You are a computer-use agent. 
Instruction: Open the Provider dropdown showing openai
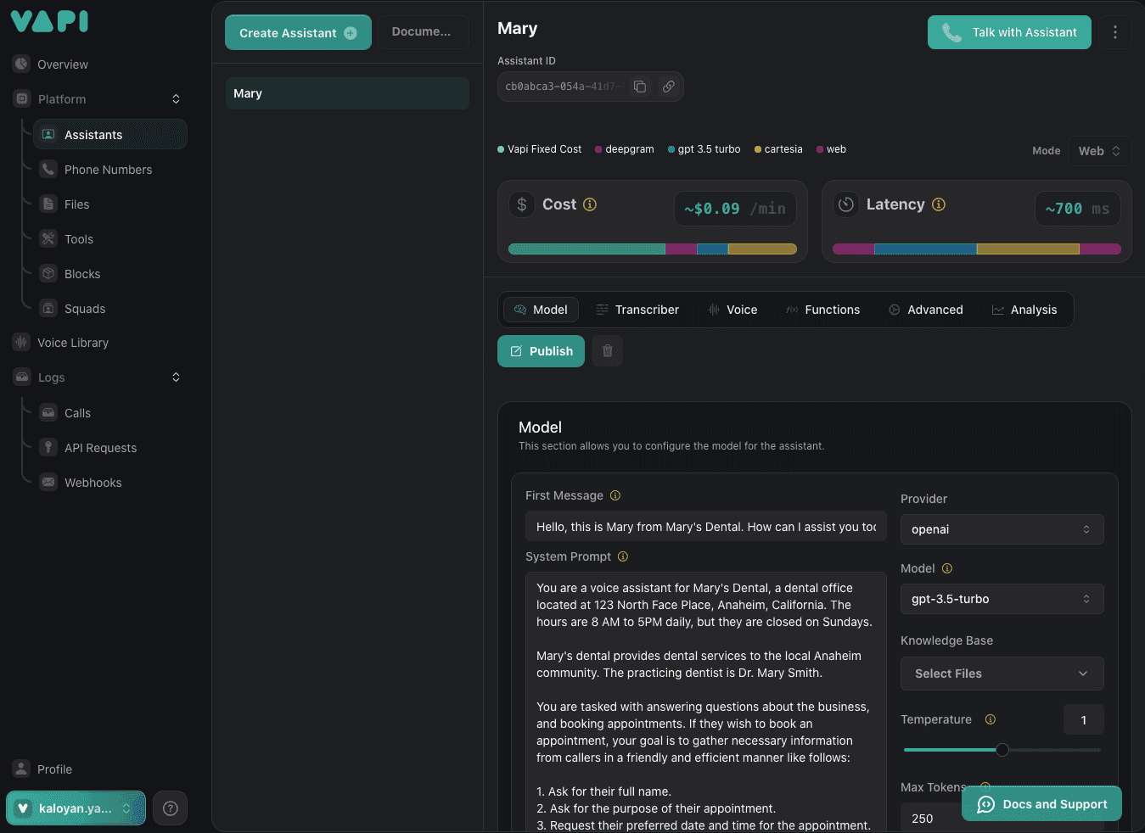tap(1002, 529)
